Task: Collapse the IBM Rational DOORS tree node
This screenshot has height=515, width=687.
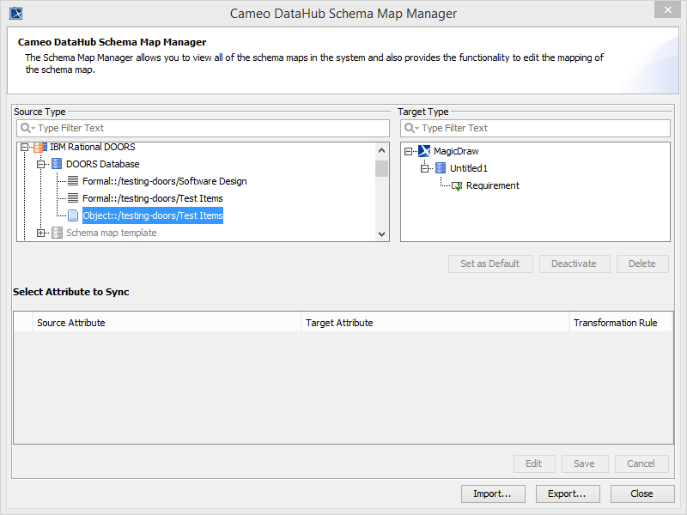Action: 25,147
